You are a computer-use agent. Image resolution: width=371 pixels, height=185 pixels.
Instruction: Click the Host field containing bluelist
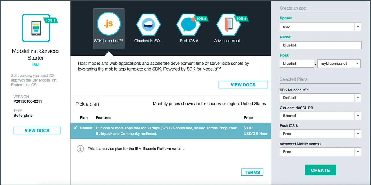(x=297, y=64)
